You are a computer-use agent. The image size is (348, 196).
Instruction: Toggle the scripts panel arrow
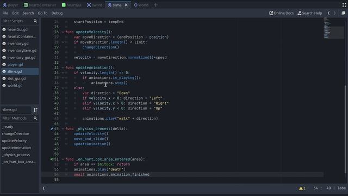pyautogui.click(x=43, y=188)
